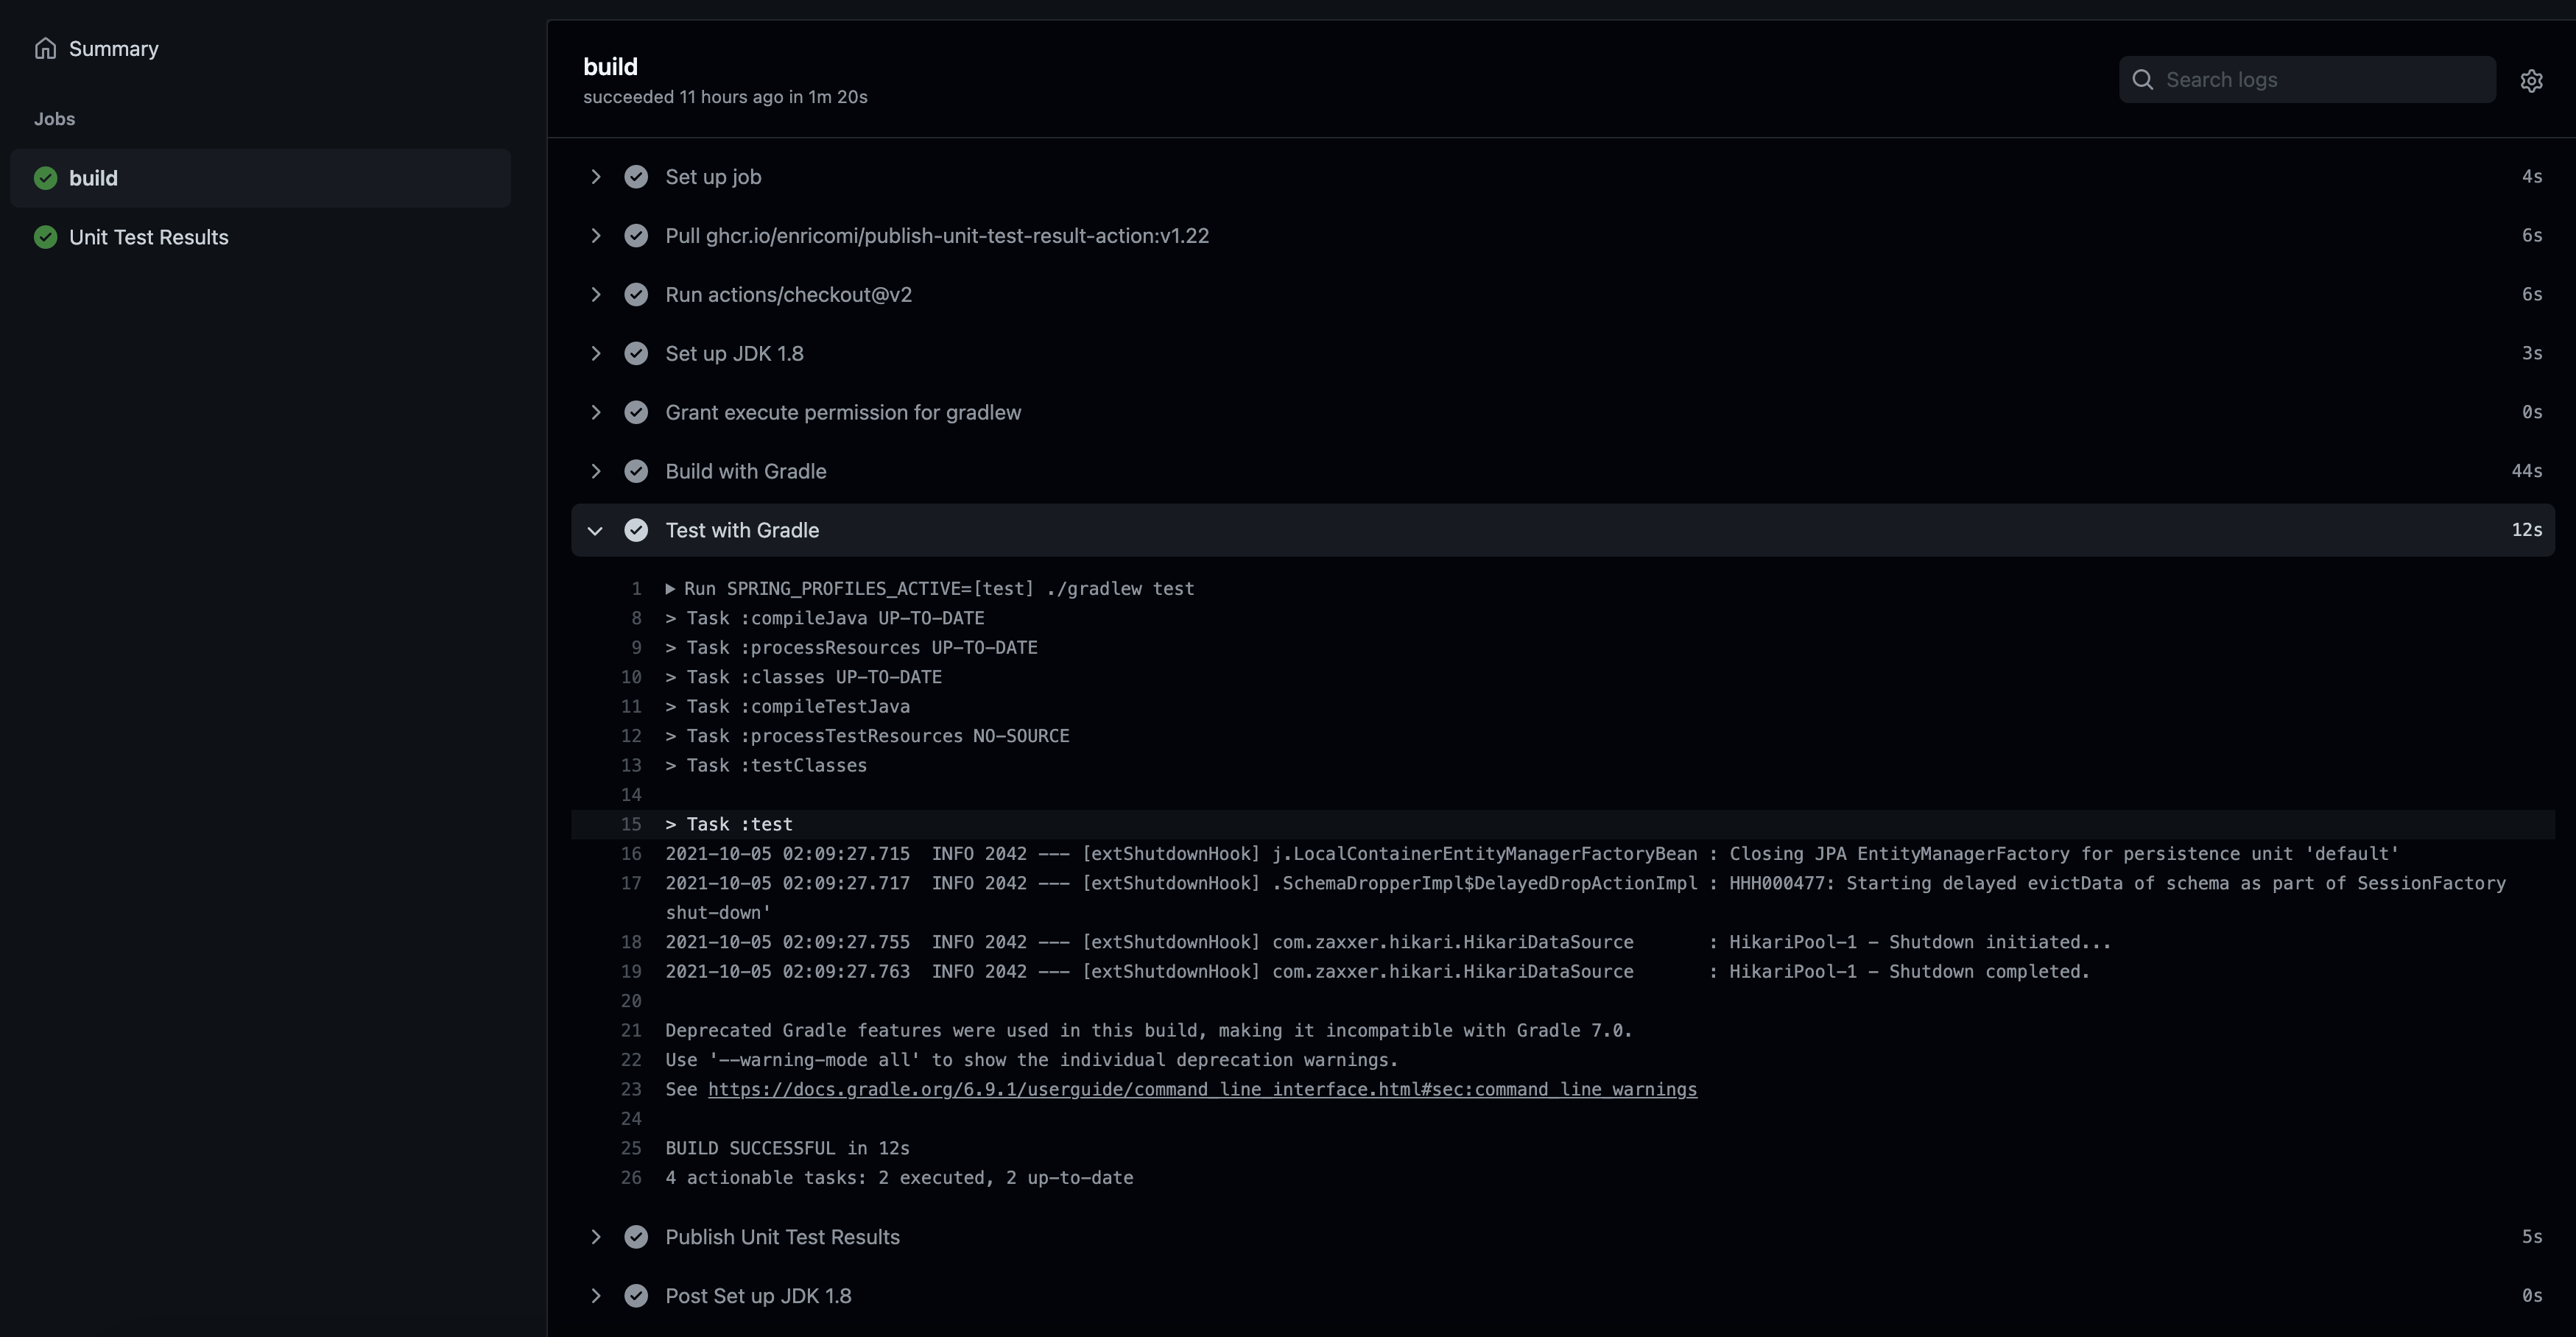The height and width of the screenshot is (1337, 2576).
Task: Open the Summary page
Action: pos(113,48)
